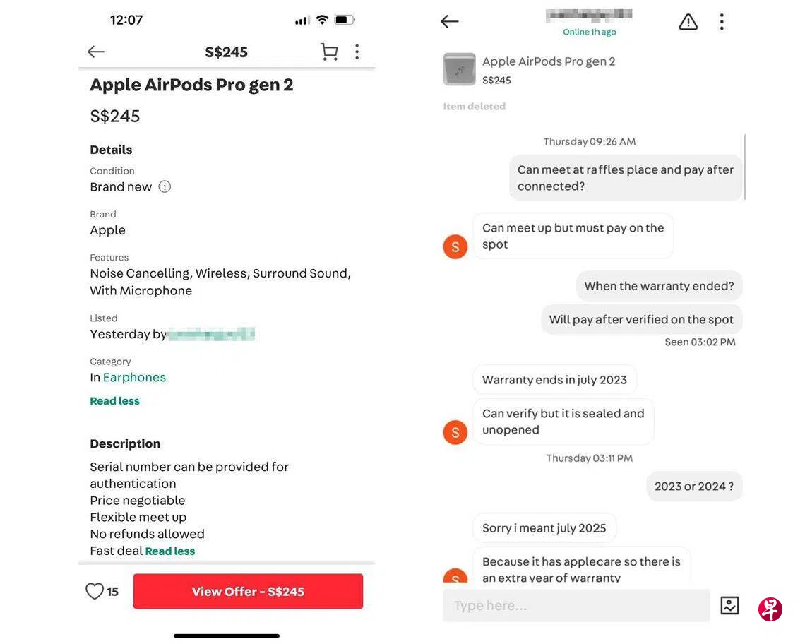Tap back arrow on listing page
805x644 pixels.
pos(96,52)
